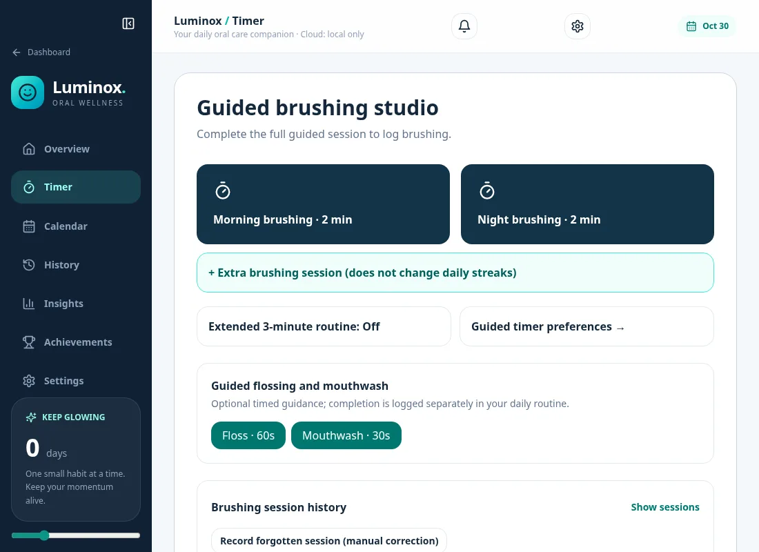Open Insights from sidebar
Viewport: 759px width, 552px height.
pyautogui.click(x=76, y=304)
